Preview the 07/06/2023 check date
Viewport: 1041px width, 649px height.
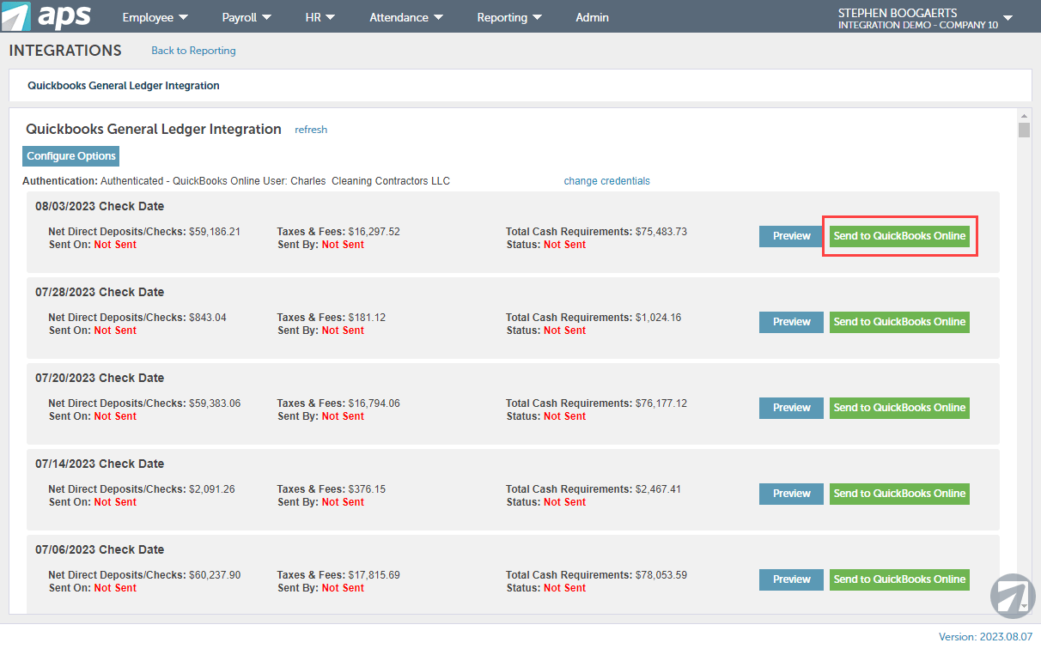point(791,579)
